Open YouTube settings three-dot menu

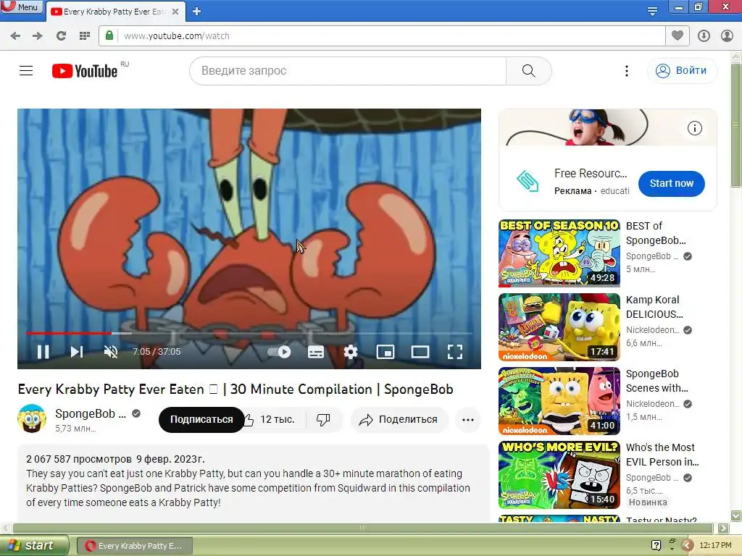[627, 71]
